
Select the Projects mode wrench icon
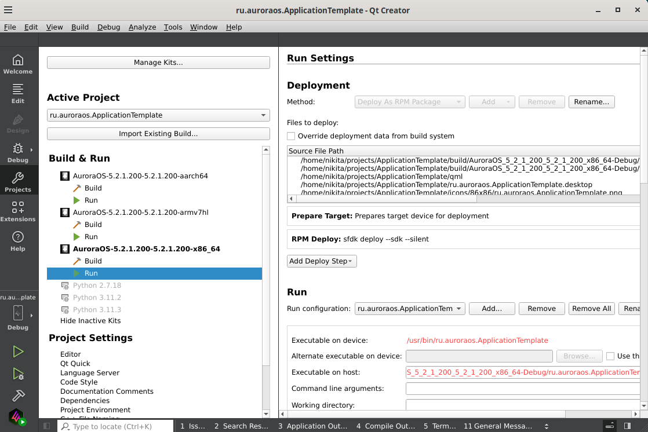18,178
